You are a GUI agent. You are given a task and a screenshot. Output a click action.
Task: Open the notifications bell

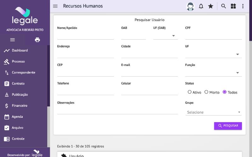point(201,6)
